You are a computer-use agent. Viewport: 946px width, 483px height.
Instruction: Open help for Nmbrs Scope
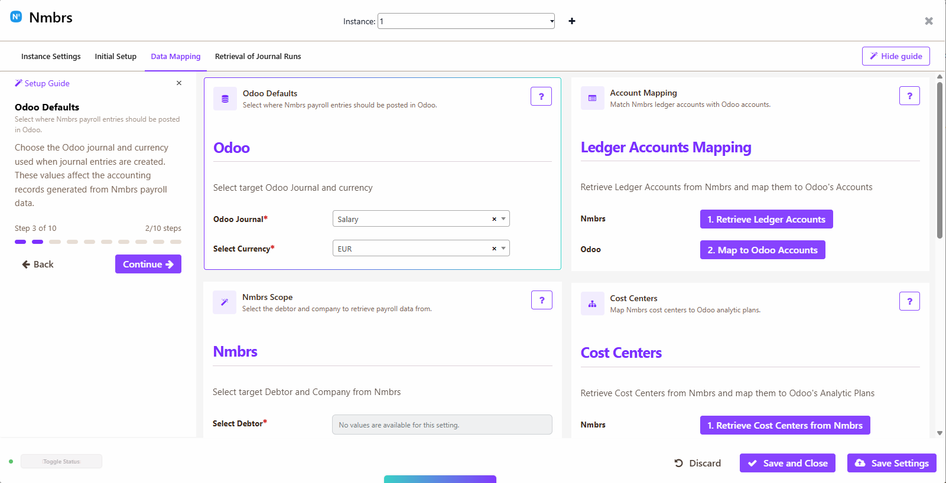(x=542, y=300)
